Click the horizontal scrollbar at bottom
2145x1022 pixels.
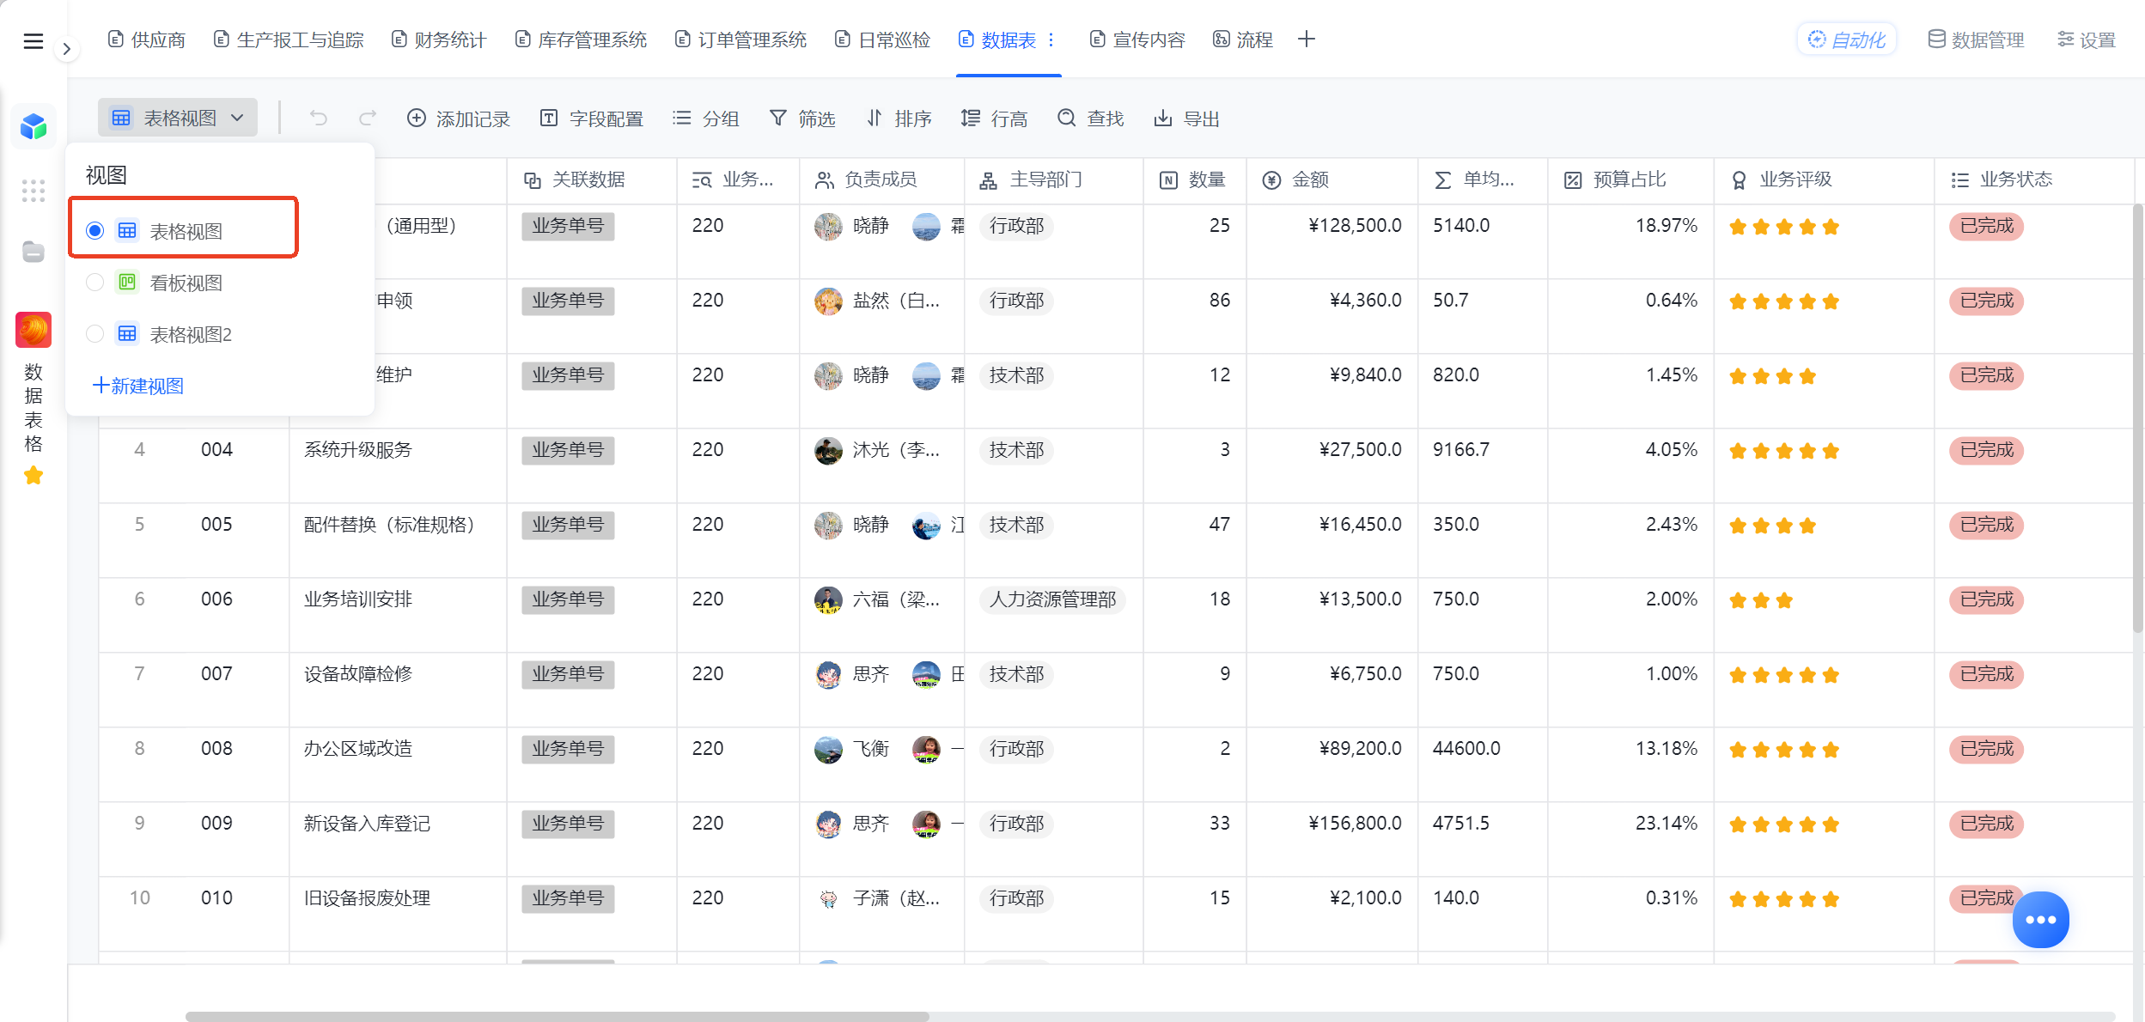pyautogui.click(x=557, y=1016)
